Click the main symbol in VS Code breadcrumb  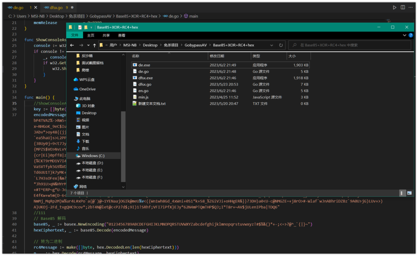tap(191, 16)
